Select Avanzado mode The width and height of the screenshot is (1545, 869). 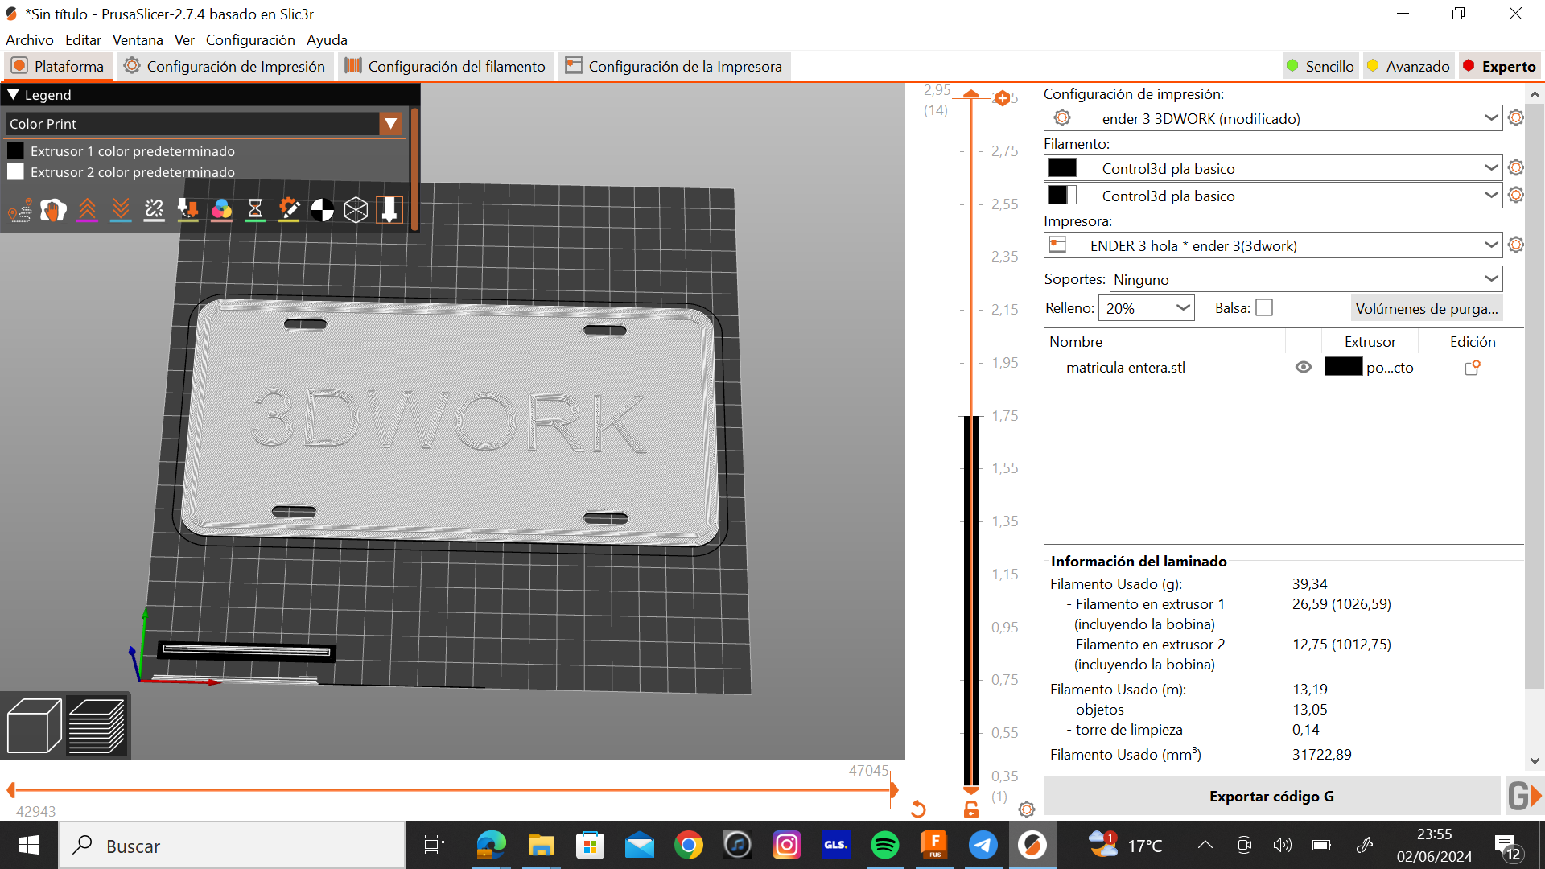1409,67
